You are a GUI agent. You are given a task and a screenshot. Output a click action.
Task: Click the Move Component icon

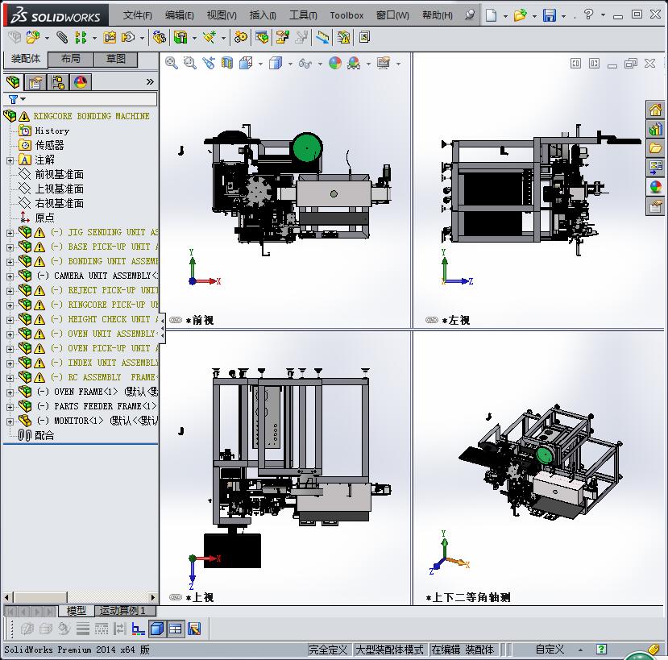[128, 38]
